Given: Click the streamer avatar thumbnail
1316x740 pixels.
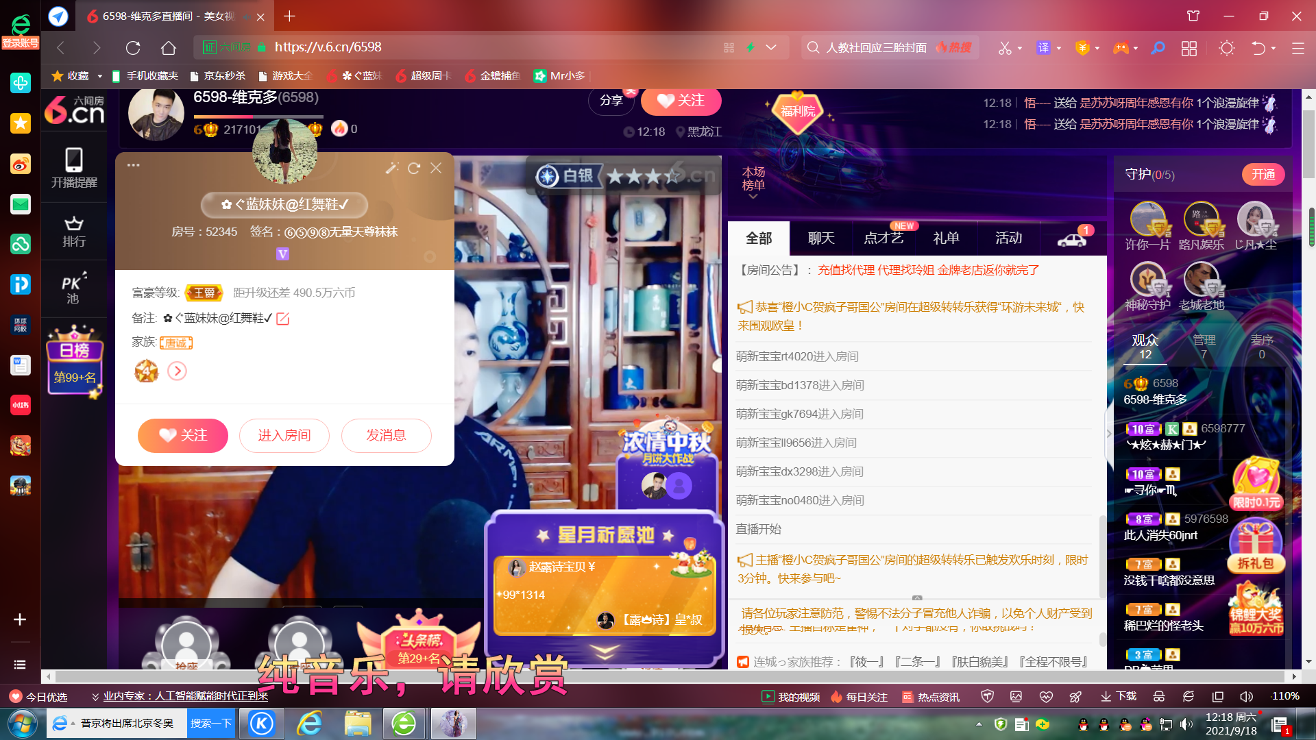Looking at the screenshot, I should point(156,114).
